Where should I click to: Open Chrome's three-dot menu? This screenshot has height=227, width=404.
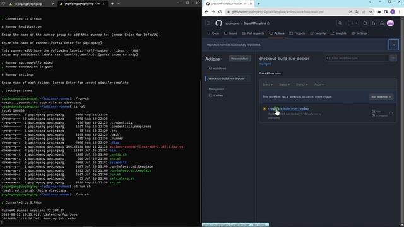click(x=400, y=12)
